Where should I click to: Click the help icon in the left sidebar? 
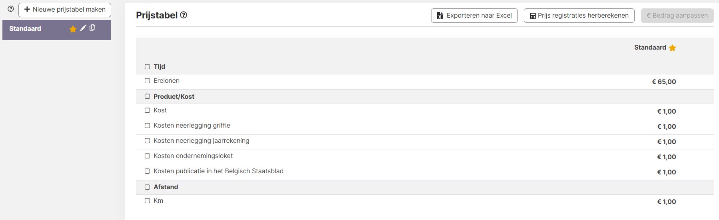point(11,9)
